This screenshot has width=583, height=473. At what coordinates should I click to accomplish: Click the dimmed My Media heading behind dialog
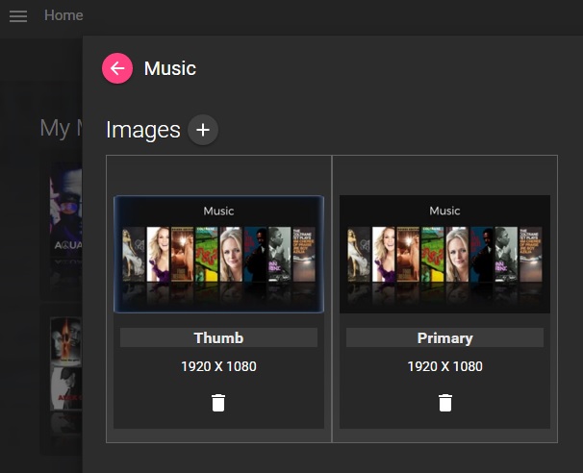(55, 128)
